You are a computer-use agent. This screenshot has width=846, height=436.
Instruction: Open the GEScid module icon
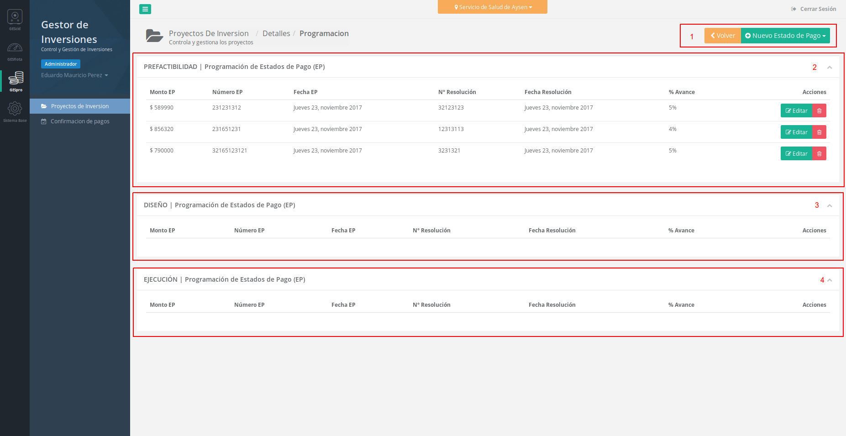[15, 18]
